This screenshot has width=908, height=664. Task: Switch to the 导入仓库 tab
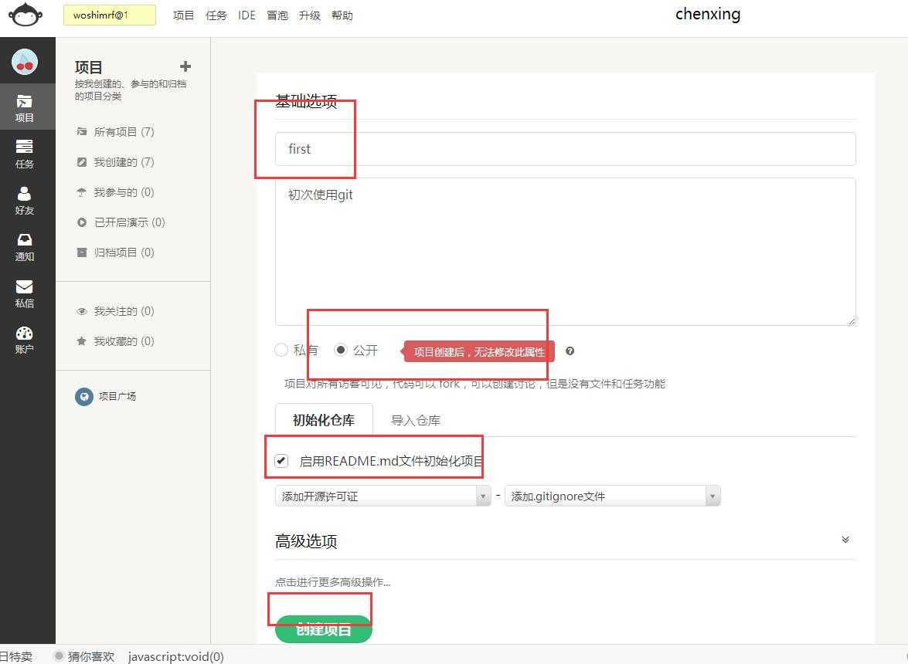pyautogui.click(x=416, y=420)
